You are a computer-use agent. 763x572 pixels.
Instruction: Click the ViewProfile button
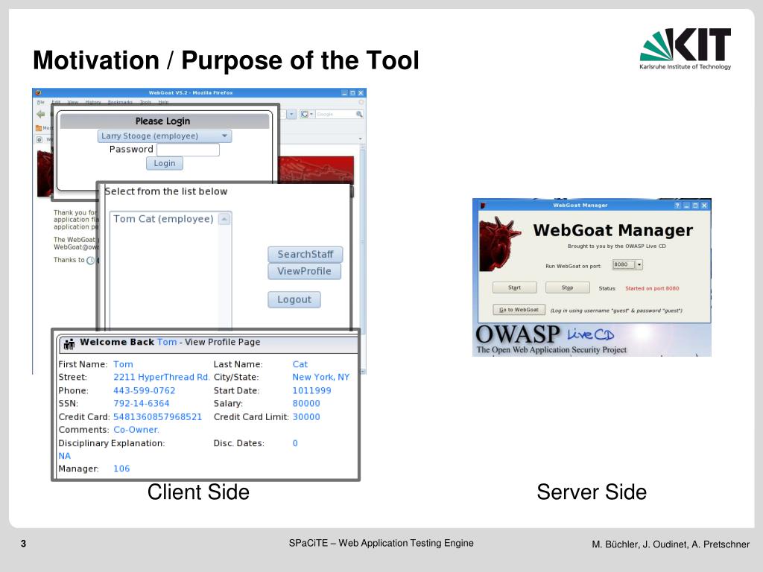point(304,271)
